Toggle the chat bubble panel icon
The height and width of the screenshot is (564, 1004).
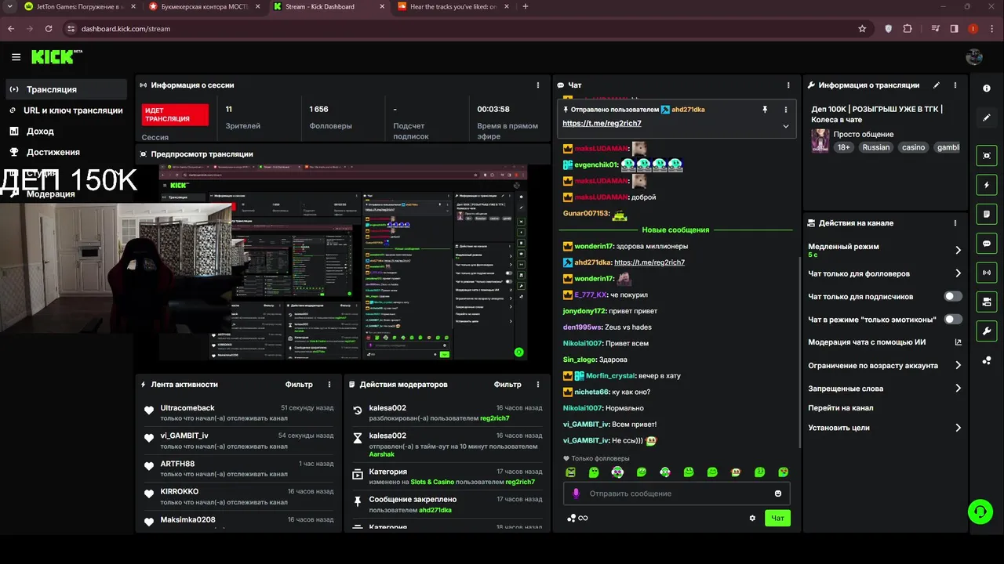[987, 244]
